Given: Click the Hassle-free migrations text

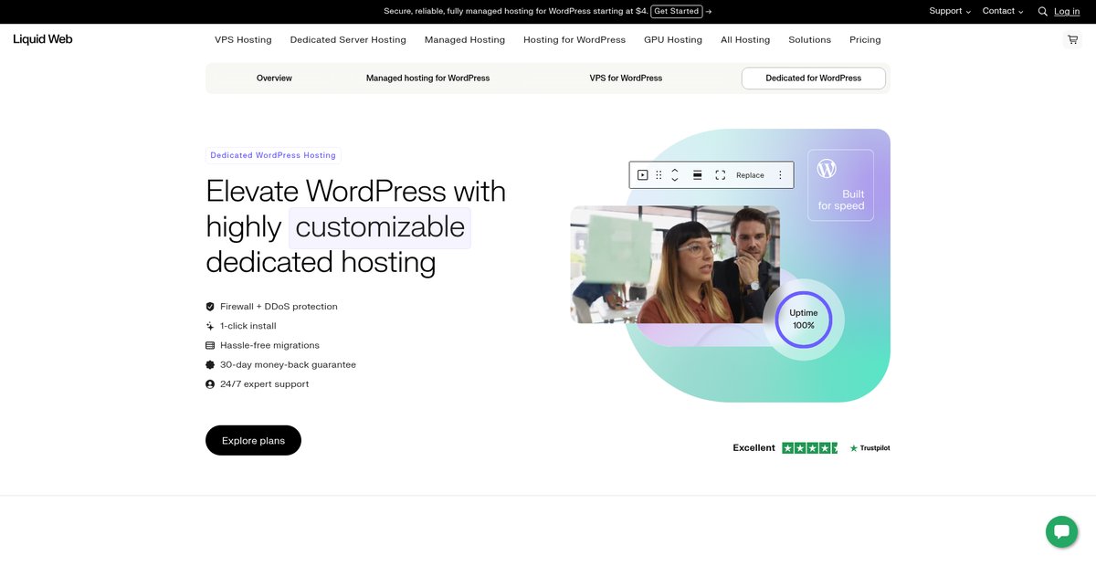Looking at the screenshot, I should pos(270,346).
